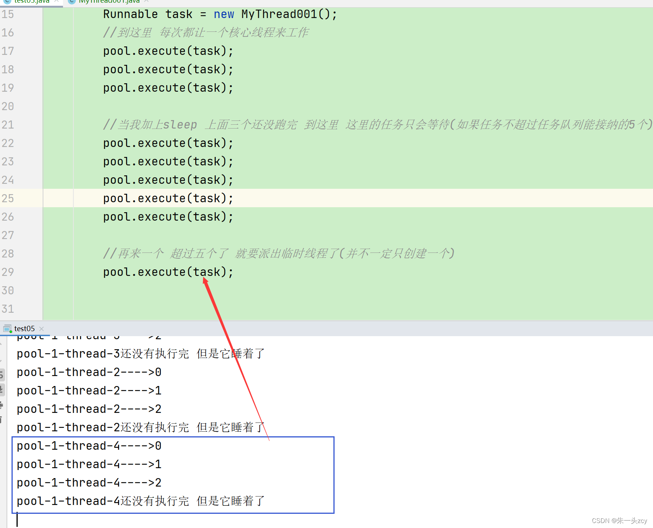
Task: Click console line 'pool-1-thread-2还没有执行完'
Action: (141, 427)
